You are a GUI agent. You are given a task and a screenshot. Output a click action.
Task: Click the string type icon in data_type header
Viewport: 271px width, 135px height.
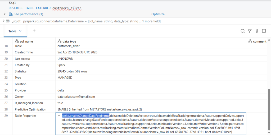click(59, 41)
